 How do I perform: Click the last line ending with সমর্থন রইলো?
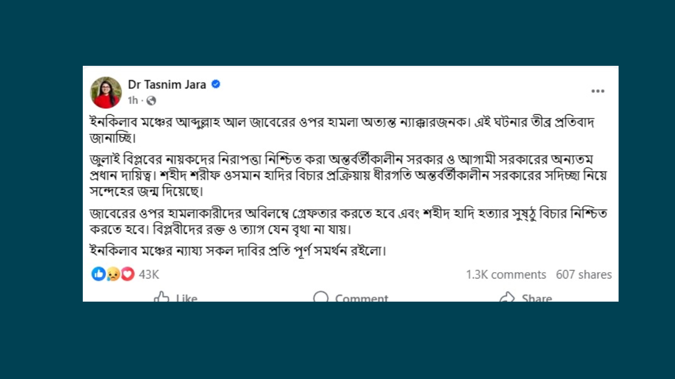(x=238, y=251)
